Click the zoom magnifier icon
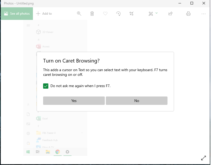The height and width of the screenshot is (165, 214). (79, 14)
